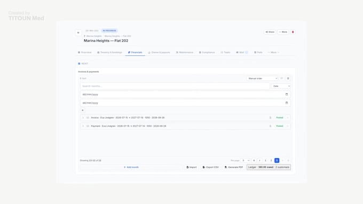Go to page 2
This screenshot has width=363, height=204.
pos(271,160)
